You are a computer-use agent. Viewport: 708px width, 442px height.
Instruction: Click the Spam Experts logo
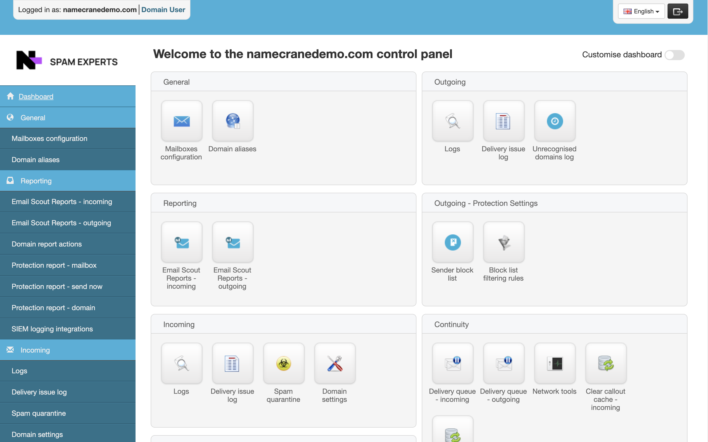[x=67, y=61]
